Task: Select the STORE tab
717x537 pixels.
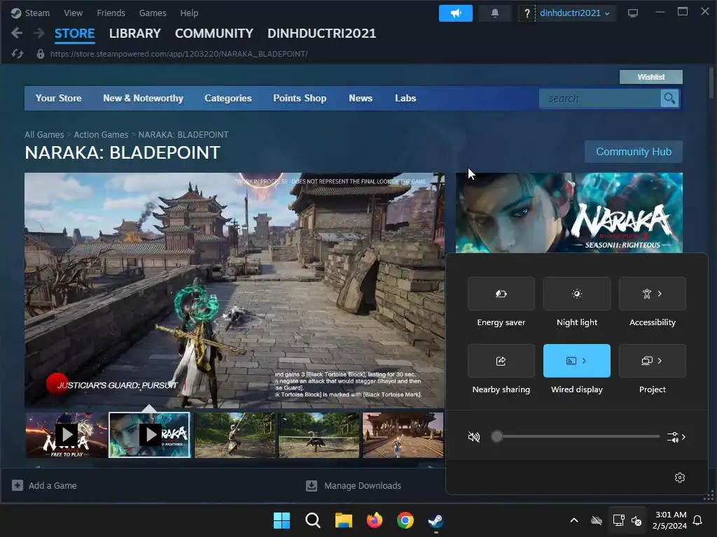Action: pos(74,34)
